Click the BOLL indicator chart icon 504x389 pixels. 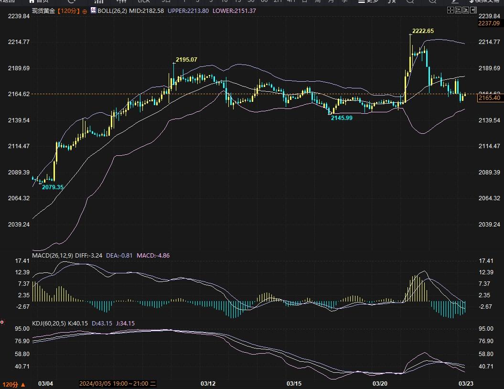(93, 10)
